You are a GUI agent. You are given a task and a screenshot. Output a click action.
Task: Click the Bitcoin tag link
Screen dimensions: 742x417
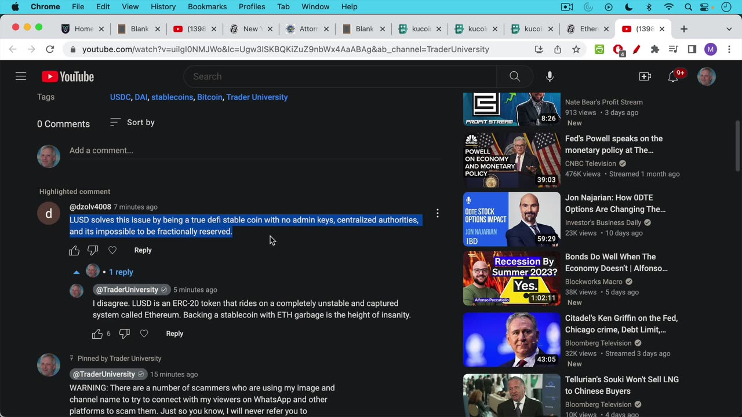[x=209, y=97]
